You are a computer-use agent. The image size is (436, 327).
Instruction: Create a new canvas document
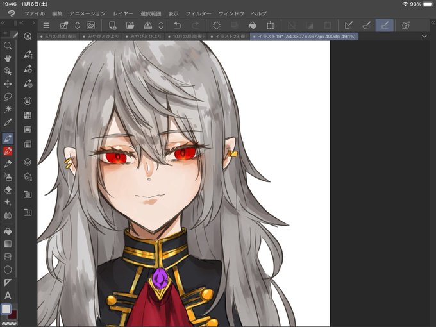[113, 26]
